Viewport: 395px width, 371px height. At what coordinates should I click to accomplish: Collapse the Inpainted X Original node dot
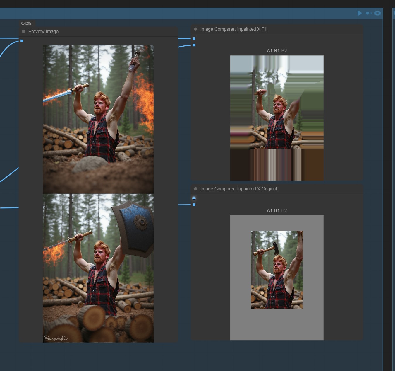pyautogui.click(x=195, y=189)
